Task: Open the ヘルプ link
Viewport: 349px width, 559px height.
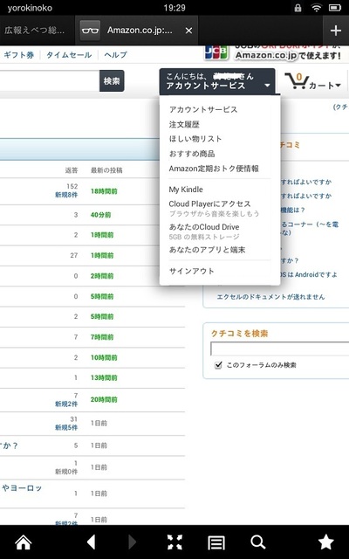Action: tap(115, 55)
